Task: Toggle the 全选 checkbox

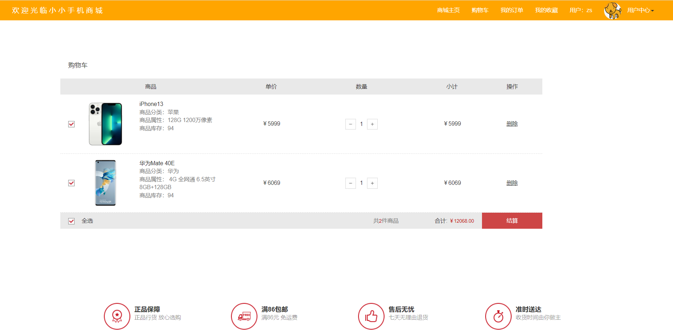Action: (x=71, y=221)
